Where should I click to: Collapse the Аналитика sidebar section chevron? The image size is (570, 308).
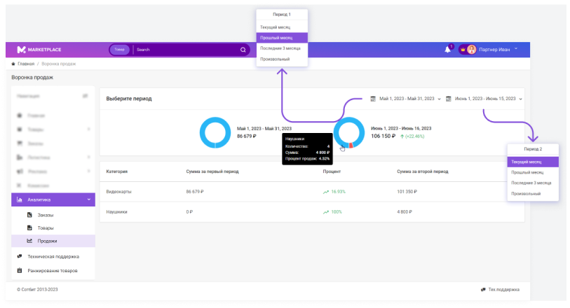click(x=89, y=199)
